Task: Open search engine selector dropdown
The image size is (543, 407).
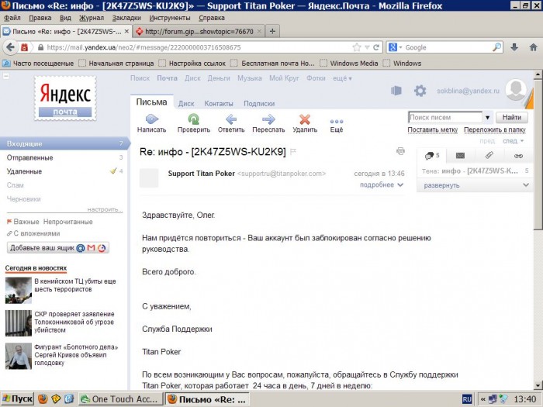Action: point(400,47)
